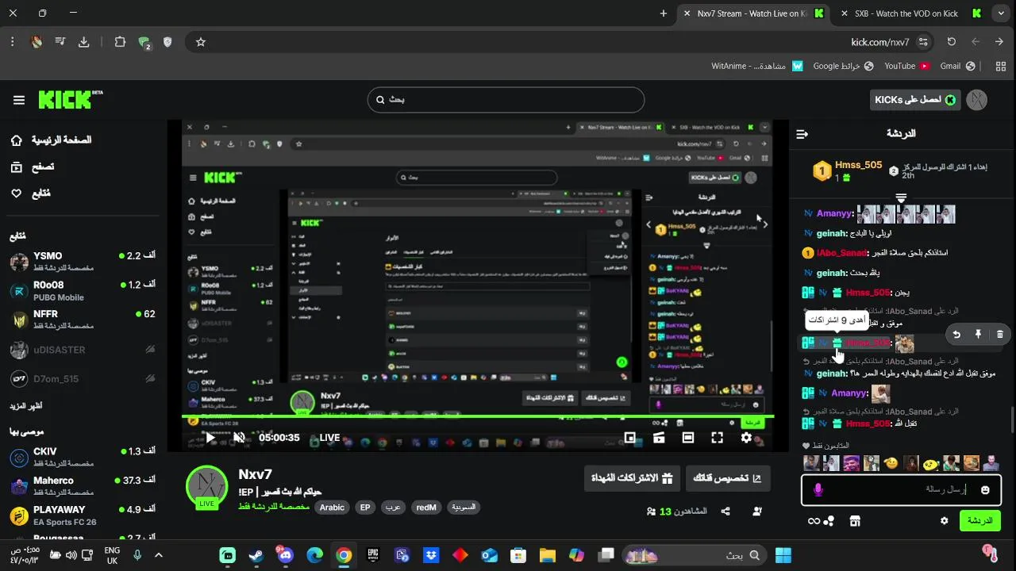Open R0o08 channel in sidebar
The image size is (1016, 571).
(x=83, y=290)
